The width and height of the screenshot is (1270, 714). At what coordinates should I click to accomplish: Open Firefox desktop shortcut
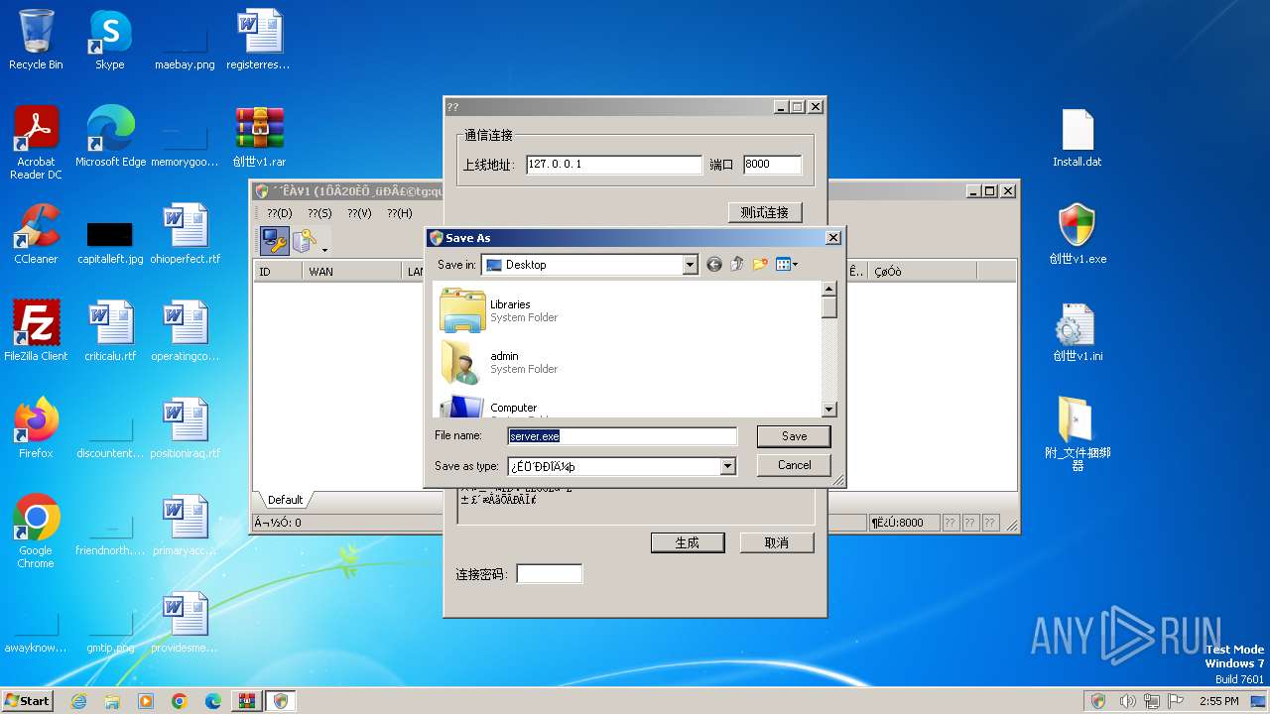(36, 428)
